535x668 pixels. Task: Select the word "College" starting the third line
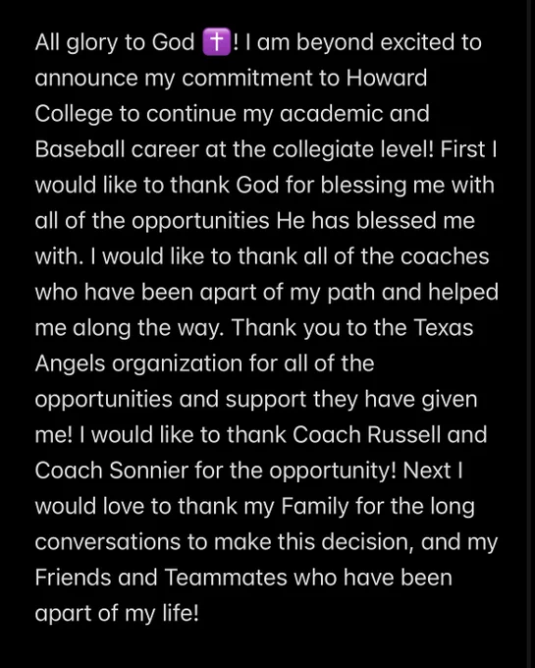74,115
